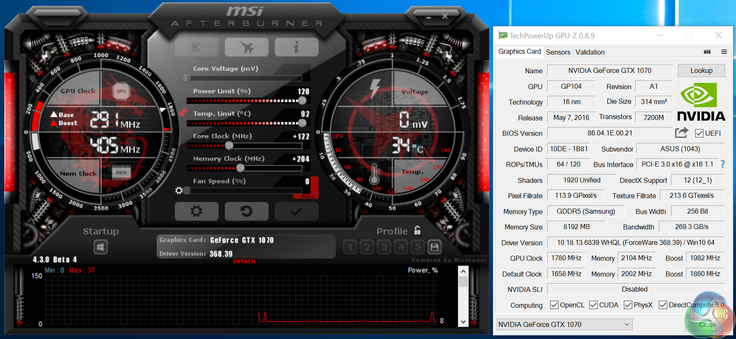Click the Memory Type value GDDR5 (Samsung)
This screenshot has width=736, height=339.
586,211
